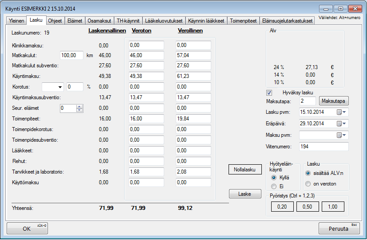
Task: Go to the Eläinsuojelutarkastukset tab
Action: [x=287, y=21]
